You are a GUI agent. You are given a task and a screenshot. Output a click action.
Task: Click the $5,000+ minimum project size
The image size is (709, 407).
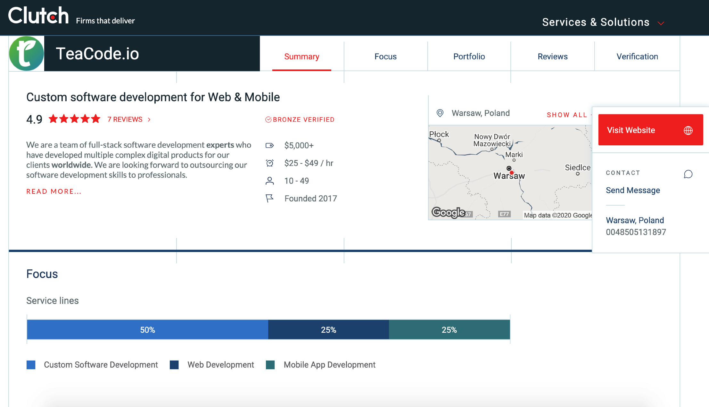[x=299, y=145]
